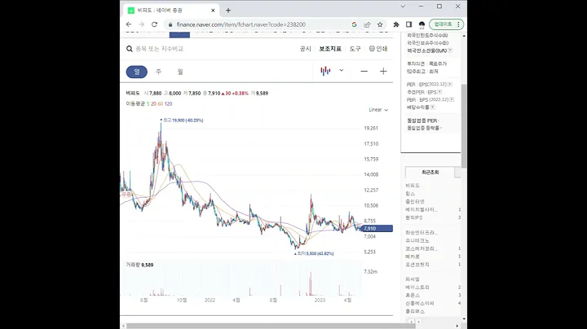Viewport: 587px width, 329px height.
Task: Toggle the 5-day moving average line
Action: point(148,104)
